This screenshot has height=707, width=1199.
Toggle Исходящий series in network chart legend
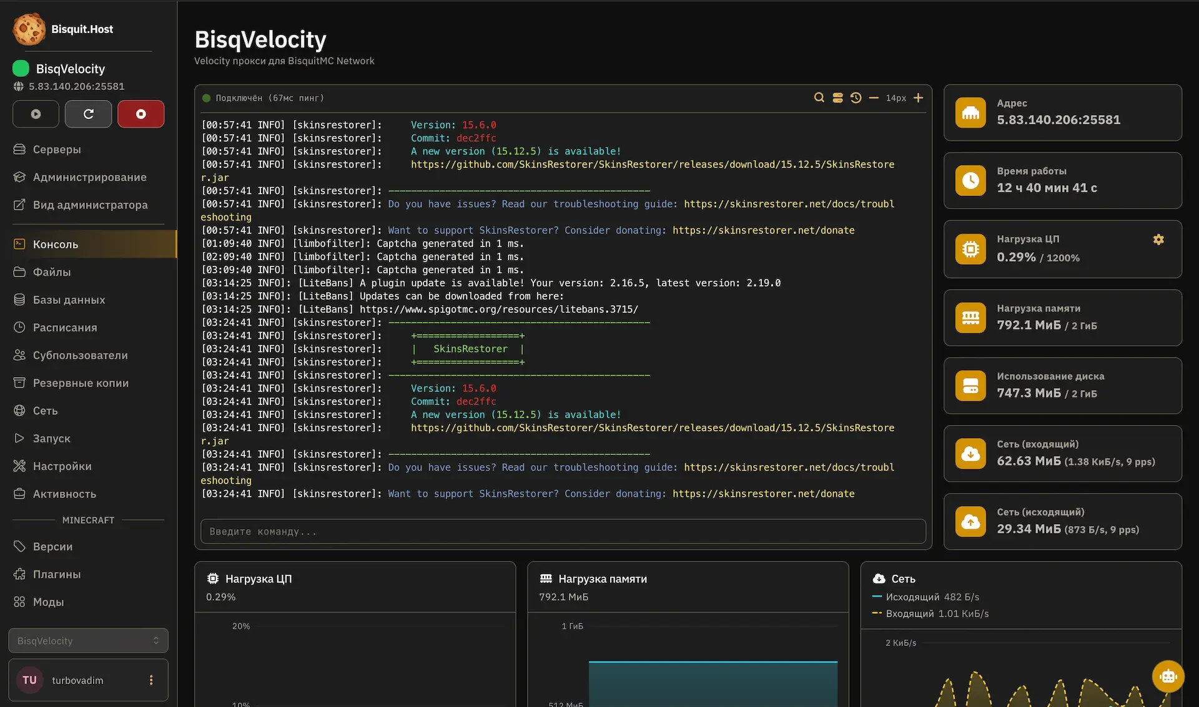tap(925, 597)
